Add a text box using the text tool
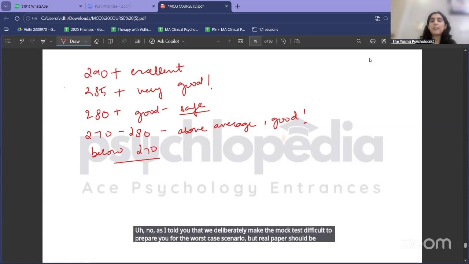 coord(110,41)
